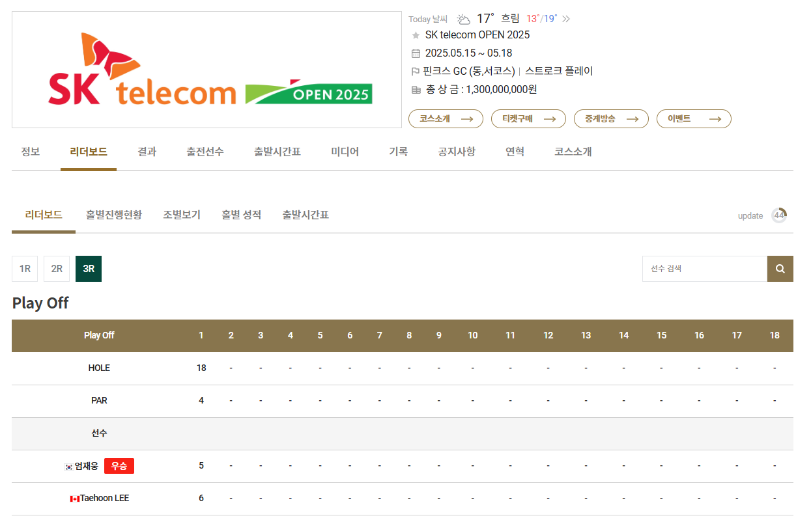Select the 1R round button
811x520 pixels.
click(x=25, y=269)
